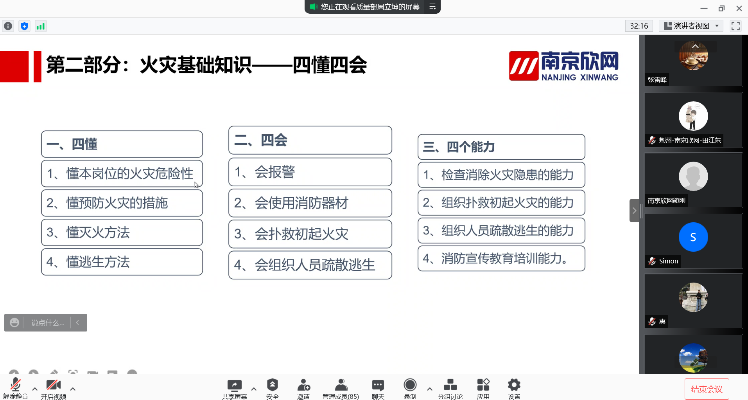The image size is (748, 400).
Task: Click the red 结束会议 button
Action: pos(707,389)
